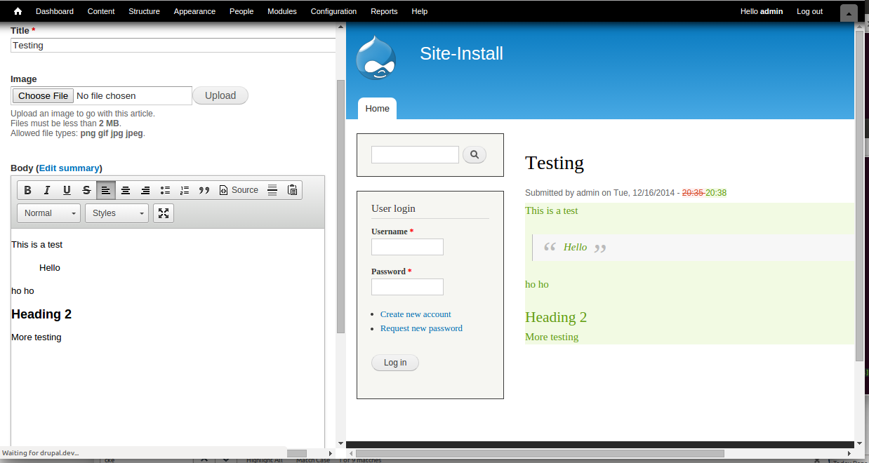The width and height of the screenshot is (869, 463).
Task: Insert horizontal line icon in editor
Action: [x=272, y=190]
